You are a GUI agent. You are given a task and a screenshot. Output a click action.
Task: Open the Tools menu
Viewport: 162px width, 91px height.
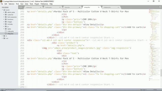pyautogui.click(x=31, y=4)
